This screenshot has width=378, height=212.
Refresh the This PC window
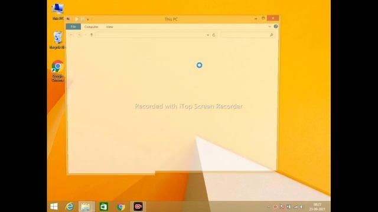click(x=214, y=35)
